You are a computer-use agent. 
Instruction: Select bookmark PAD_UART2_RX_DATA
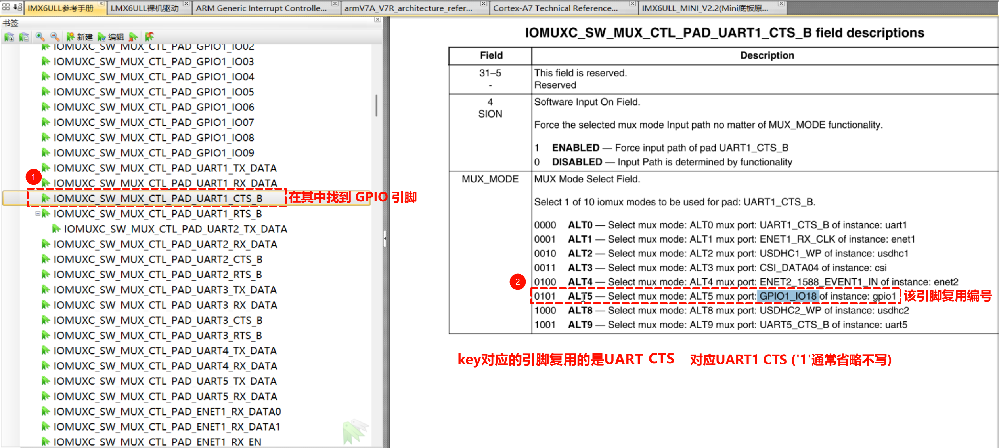click(165, 244)
